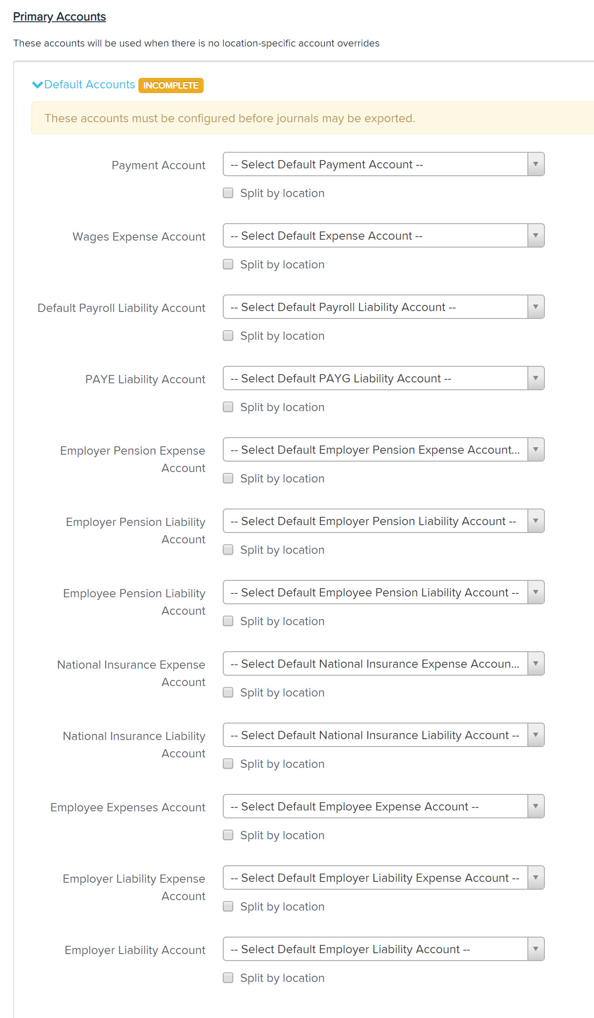Viewport: 594px width, 1018px height.
Task: Click the INCOMPLETE status badge
Action: [x=171, y=85]
